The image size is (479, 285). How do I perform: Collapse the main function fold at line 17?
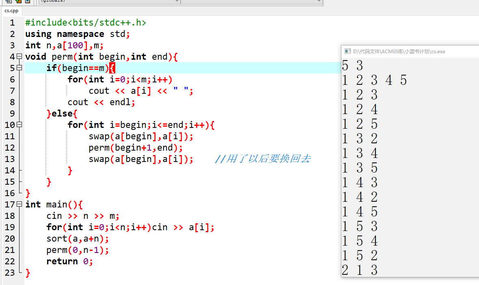(19, 204)
